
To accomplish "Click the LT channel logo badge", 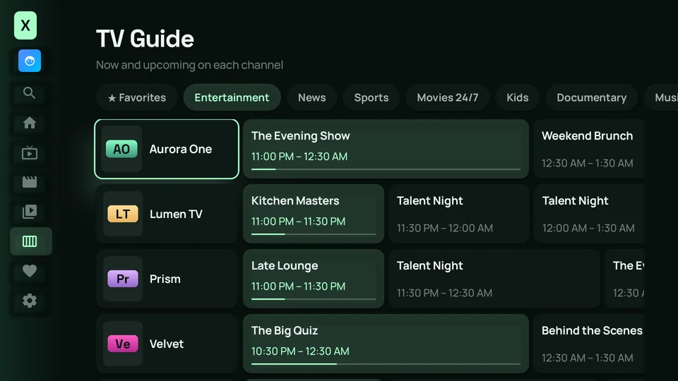I will (123, 214).
